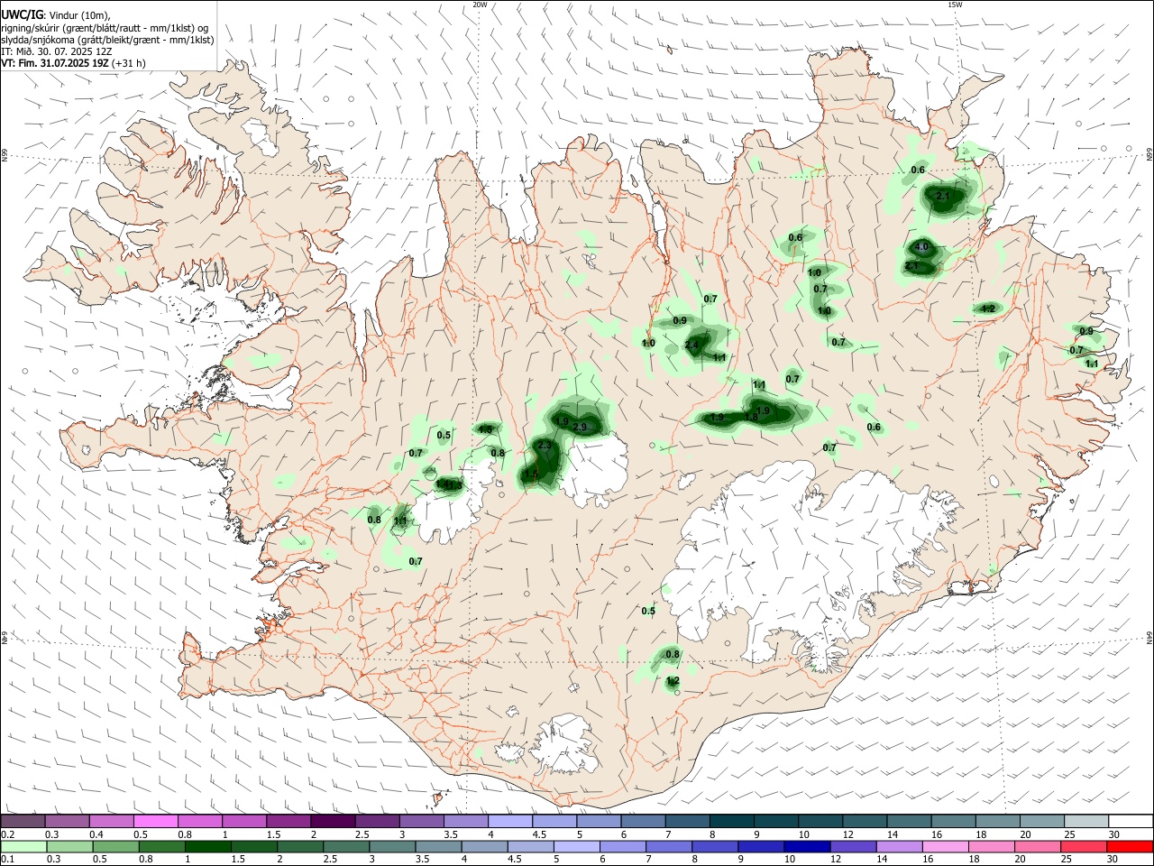Screen dimensions: 1154x866
Task: Click the pale grey swatch labeled 25 on the purple scale
Action: (1085, 821)
